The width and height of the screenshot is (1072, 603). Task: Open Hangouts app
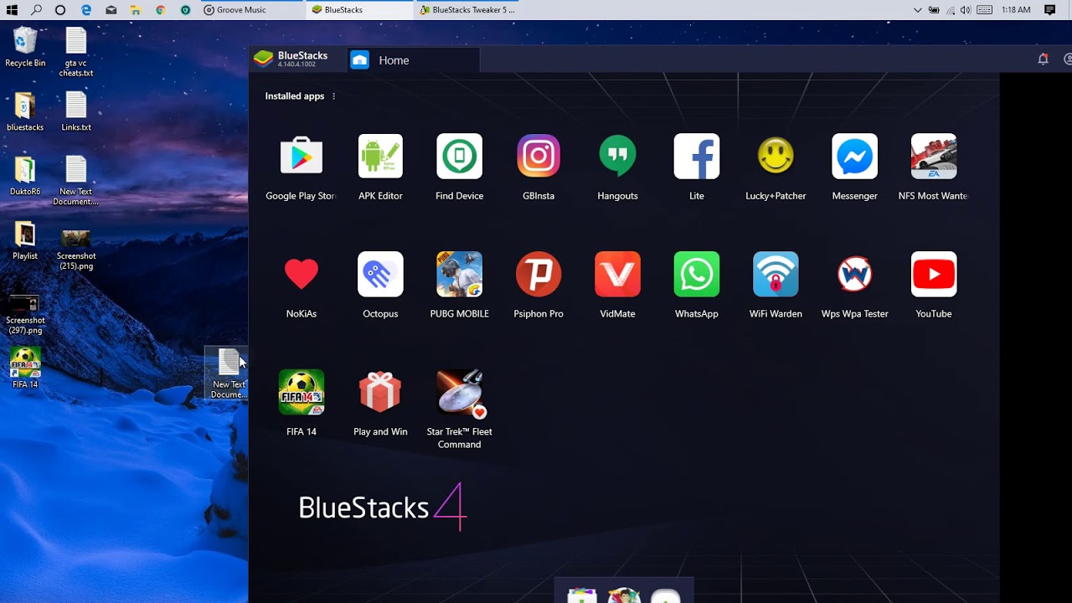[617, 157]
